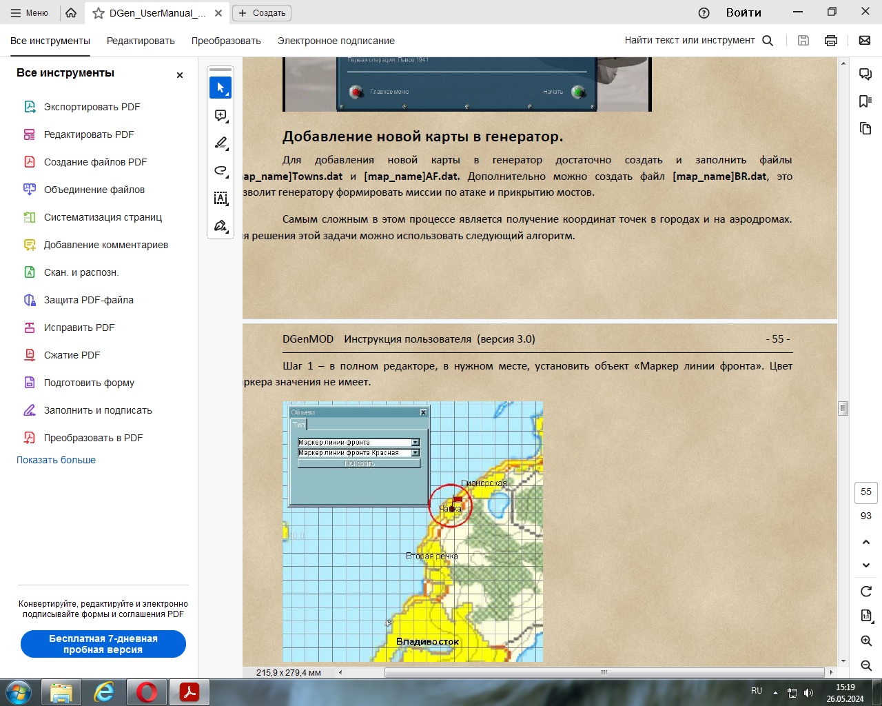
Task: Open Электронное подписание tab
Action: click(336, 41)
